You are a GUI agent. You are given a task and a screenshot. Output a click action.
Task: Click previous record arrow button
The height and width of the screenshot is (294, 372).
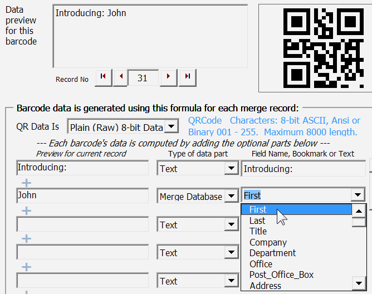click(120, 78)
